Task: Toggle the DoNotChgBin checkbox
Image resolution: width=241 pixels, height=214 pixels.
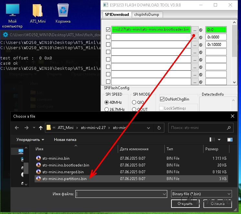Action: click(x=162, y=99)
